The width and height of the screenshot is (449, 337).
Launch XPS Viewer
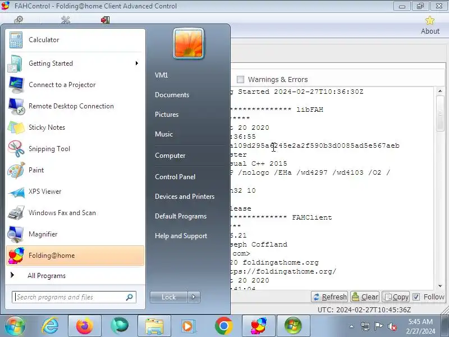(x=75, y=192)
